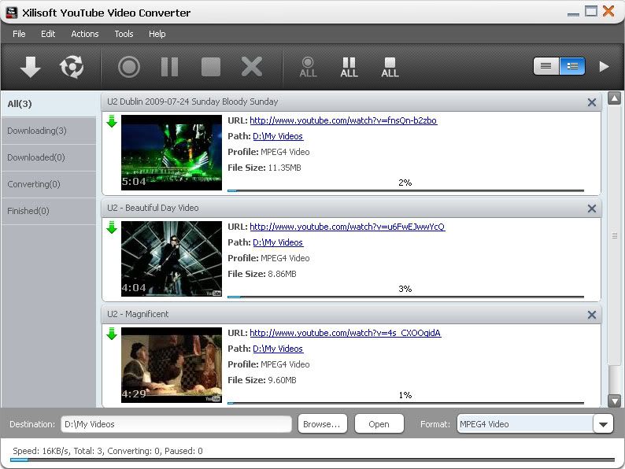Image resolution: width=625 pixels, height=469 pixels.
Task: Expand the Format dropdown arrow
Action: pos(603,424)
